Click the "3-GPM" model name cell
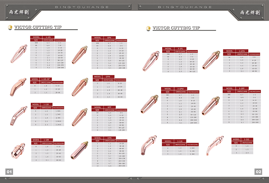The width and height of the screenshot is (269, 183). 181,89
